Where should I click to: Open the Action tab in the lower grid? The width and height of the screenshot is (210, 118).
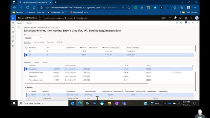pos(45,62)
